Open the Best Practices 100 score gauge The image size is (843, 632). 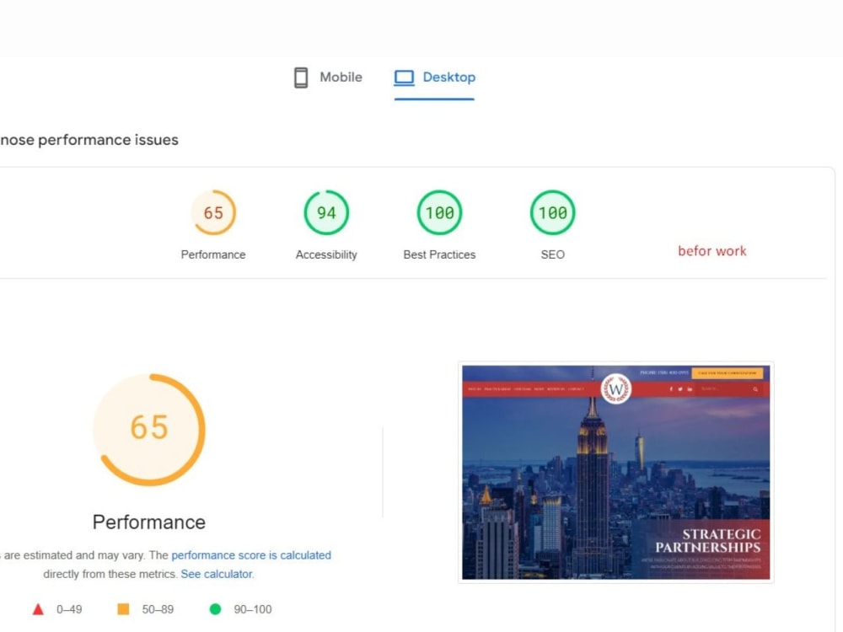click(440, 213)
